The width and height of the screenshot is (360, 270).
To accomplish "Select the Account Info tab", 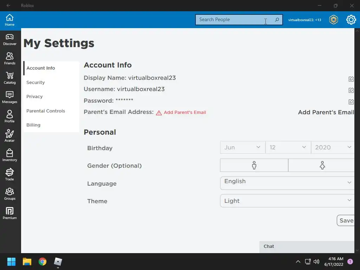I will pyautogui.click(x=51, y=68).
